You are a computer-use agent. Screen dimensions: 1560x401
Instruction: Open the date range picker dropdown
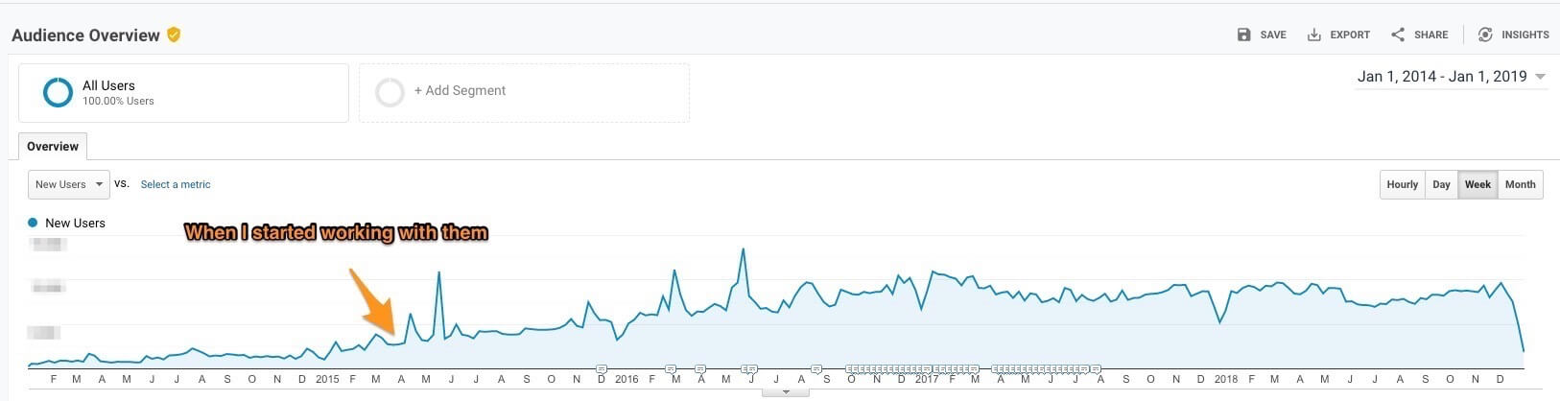tap(1540, 77)
